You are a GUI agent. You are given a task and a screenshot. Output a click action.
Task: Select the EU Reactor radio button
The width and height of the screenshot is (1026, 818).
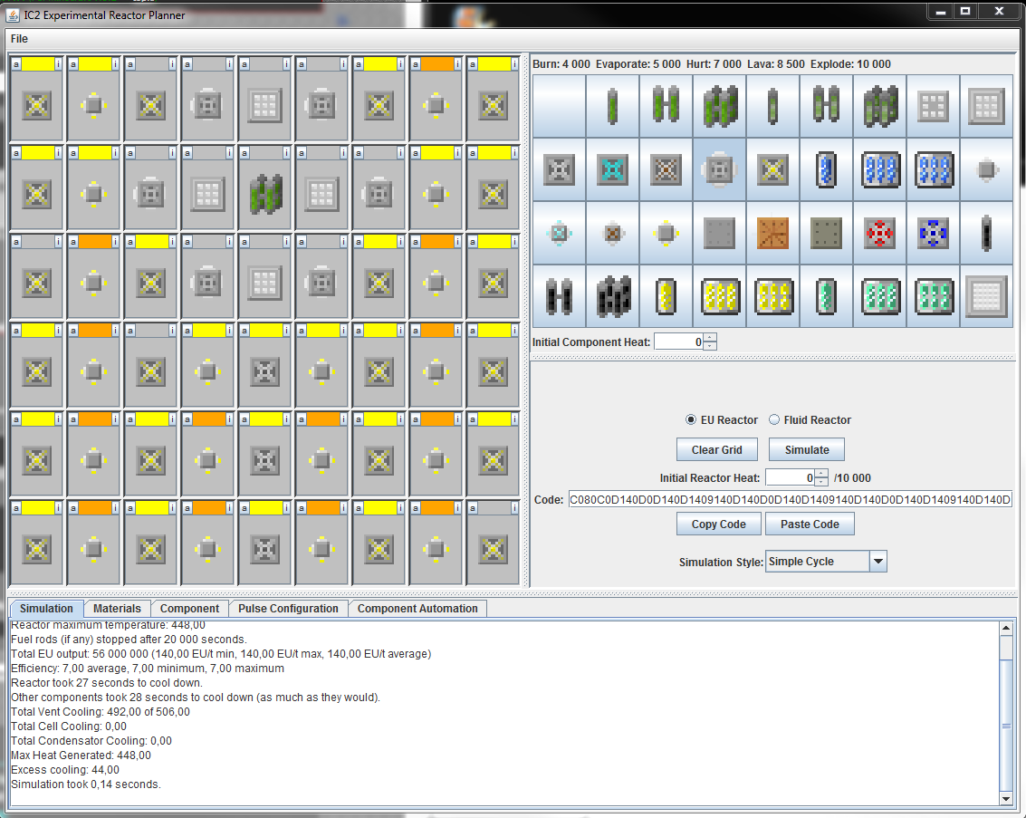pos(692,420)
